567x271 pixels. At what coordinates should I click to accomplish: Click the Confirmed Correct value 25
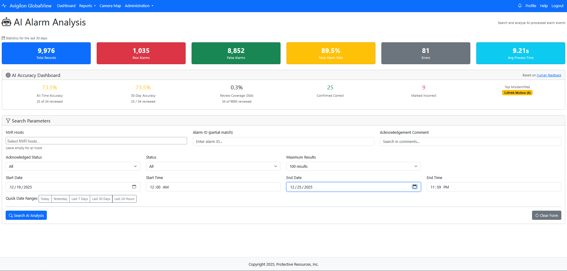tap(330, 88)
